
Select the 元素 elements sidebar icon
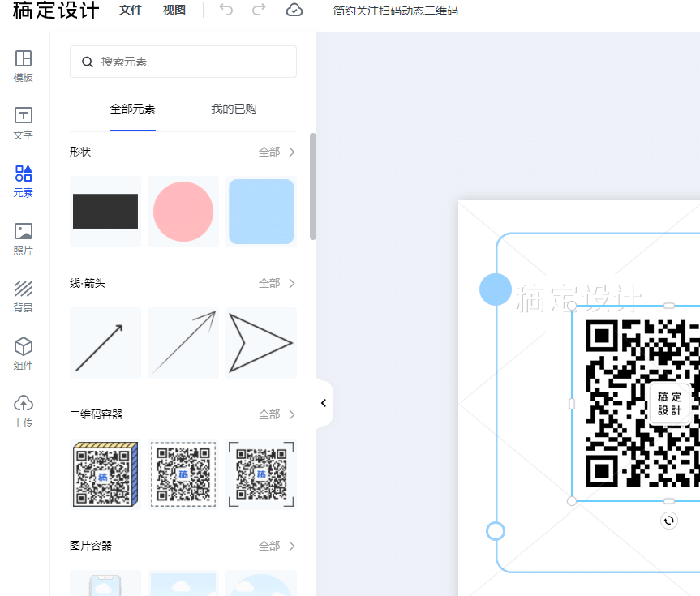point(24,182)
